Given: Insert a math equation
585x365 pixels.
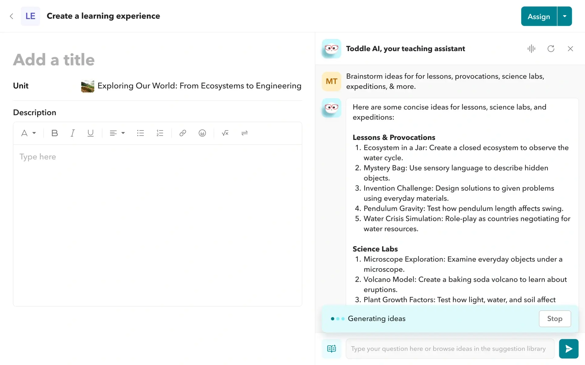Looking at the screenshot, I should coord(225,133).
